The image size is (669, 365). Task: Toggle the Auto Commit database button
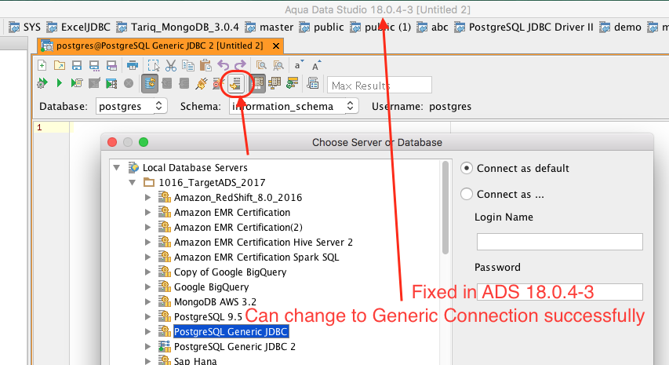(150, 83)
